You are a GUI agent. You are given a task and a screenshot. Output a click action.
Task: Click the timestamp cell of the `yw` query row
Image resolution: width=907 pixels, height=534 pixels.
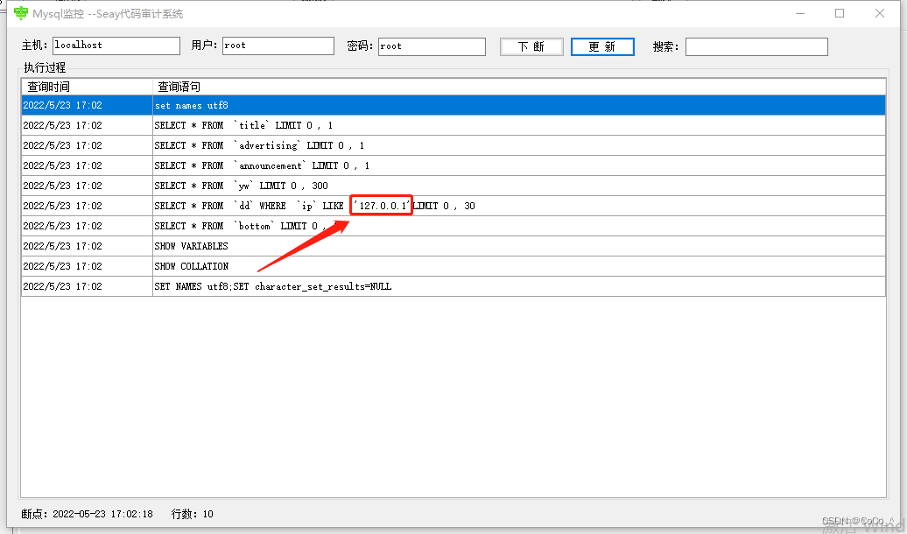click(x=87, y=186)
